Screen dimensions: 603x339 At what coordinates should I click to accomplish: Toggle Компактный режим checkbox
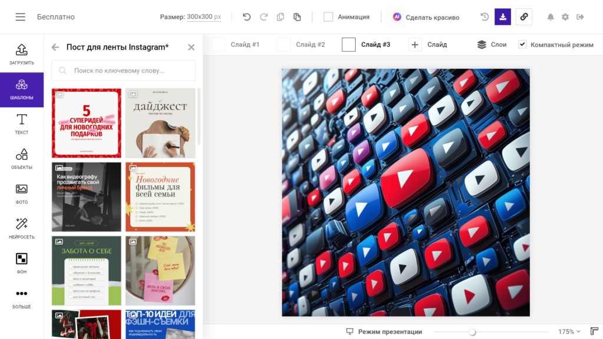(x=522, y=45)
